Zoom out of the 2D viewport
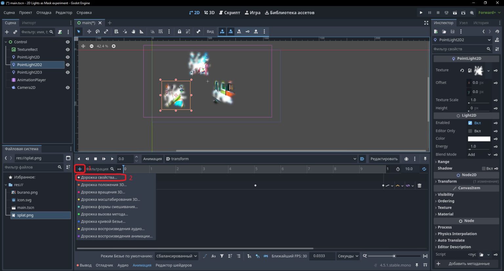The height and width of the screenshot is (271, 504). 92,46
